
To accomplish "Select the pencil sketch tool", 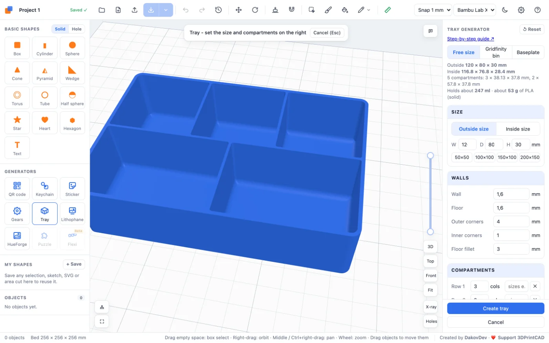I will [361, 10].
